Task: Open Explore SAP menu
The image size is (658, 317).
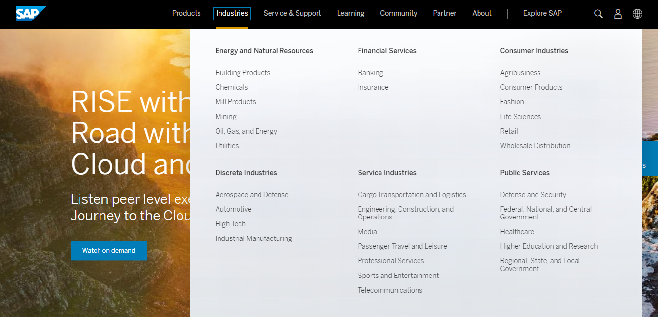Action: click(542, 13)
